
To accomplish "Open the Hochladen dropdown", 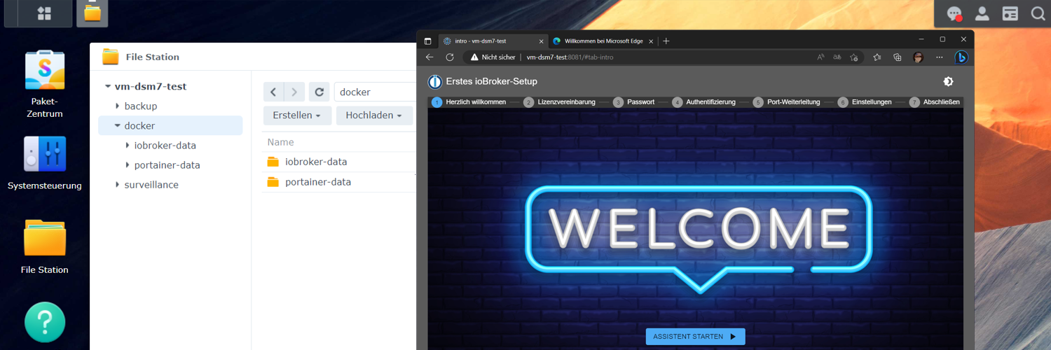I will [x=374, y=115].
